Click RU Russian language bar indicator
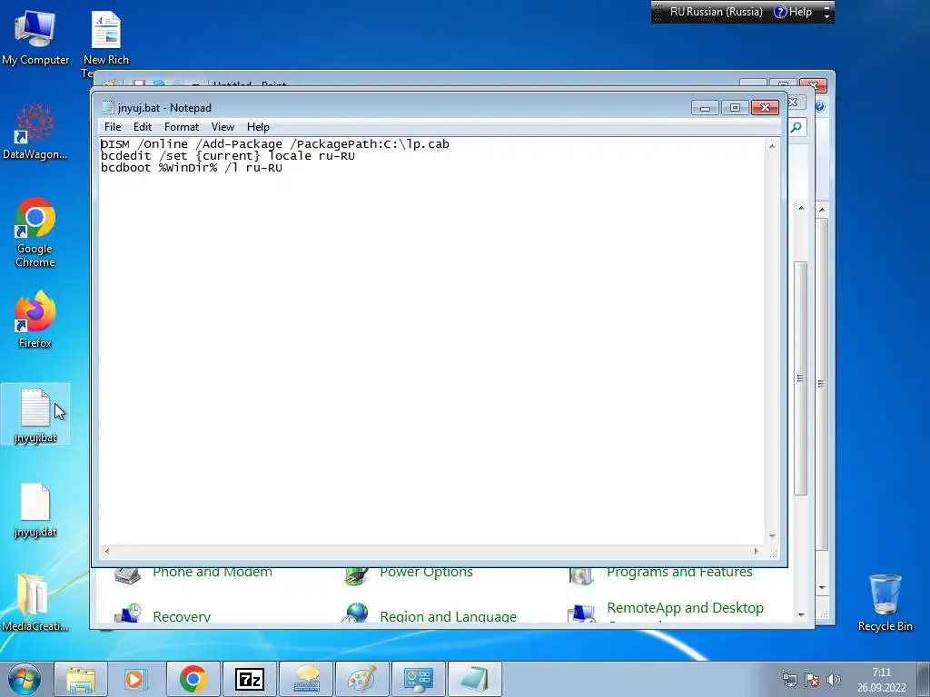This screenshot has width=930, height=697. click(x=716, y=12)
